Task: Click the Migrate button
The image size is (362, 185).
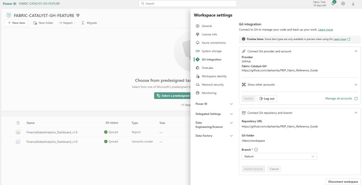Action: click(x=89, y=23)
